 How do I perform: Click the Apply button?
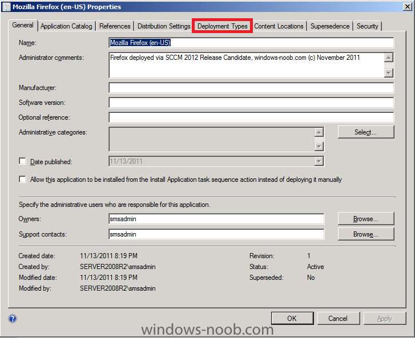pyautogui.click(x=385, y=319)
